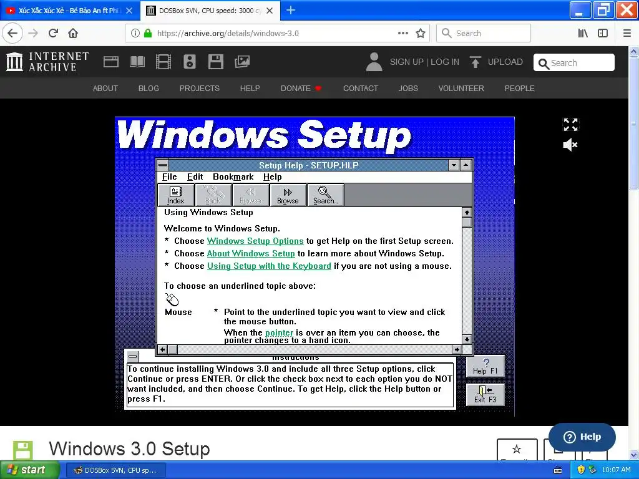Open the Texts book icon
The image size is (639, 479).
[137, 62]
